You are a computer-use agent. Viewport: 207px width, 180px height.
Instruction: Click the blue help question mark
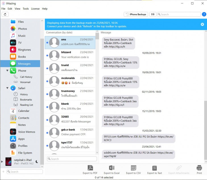204,14
